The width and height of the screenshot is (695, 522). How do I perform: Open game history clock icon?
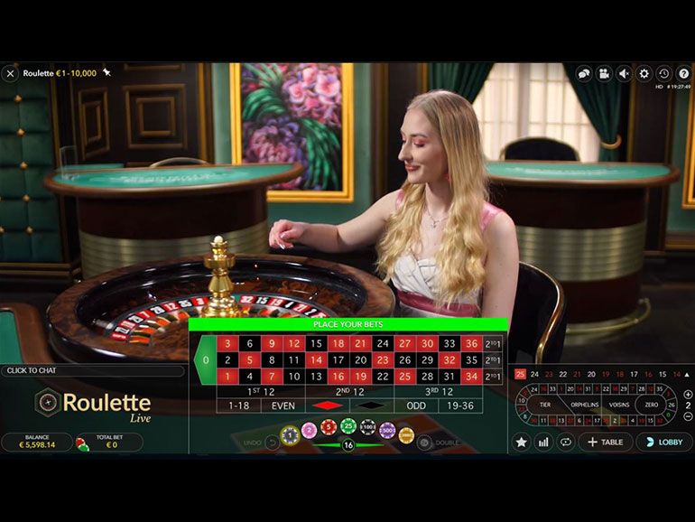tap(664, 74)
